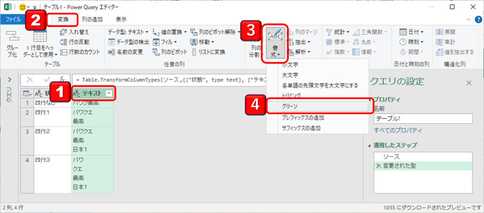Screen dimensions: 484x213
Task: Open Move (移動) dropdown
Action: 202,42
